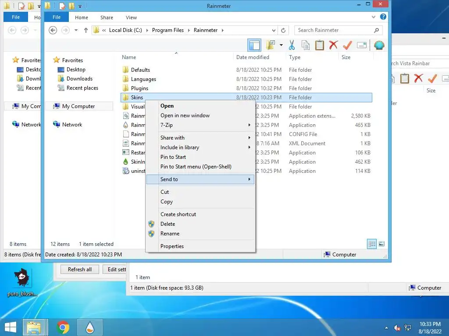Go forward with the Forward arrow

click(x=66, y=30)
